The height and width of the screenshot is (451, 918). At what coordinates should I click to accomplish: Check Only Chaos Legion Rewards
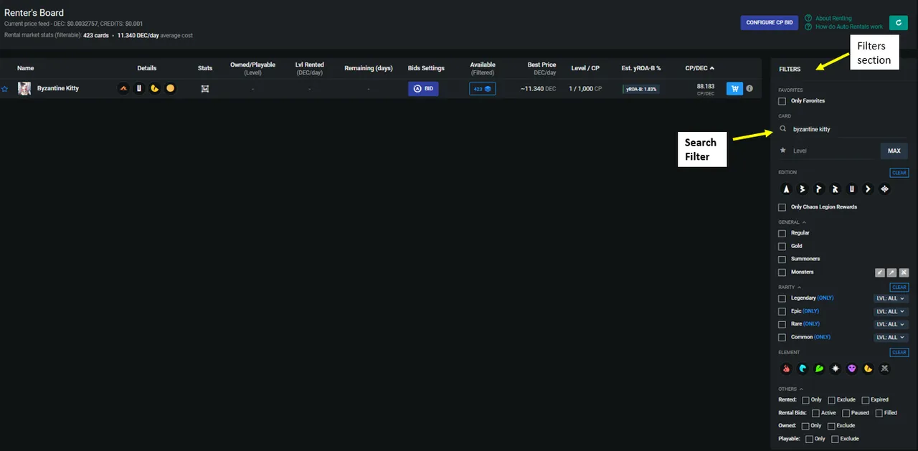[x=782, y=207]
